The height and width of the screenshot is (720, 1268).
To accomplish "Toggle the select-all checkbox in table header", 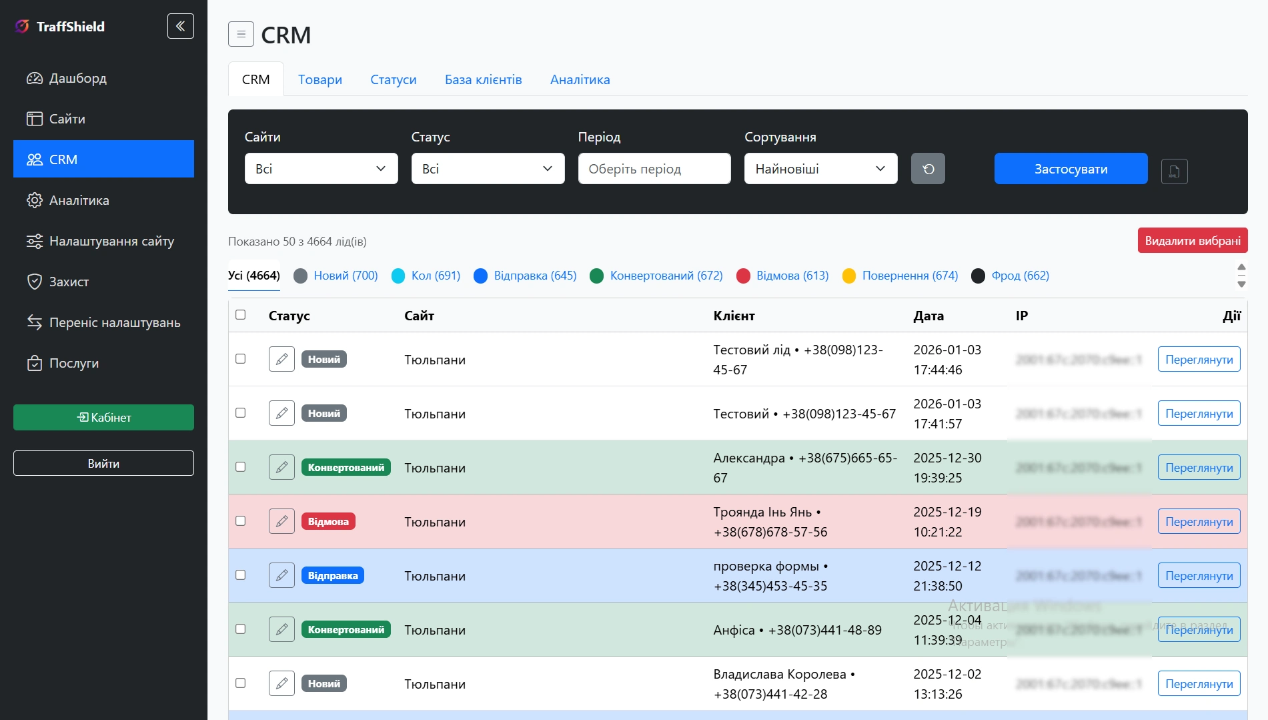I will point(241,315).
